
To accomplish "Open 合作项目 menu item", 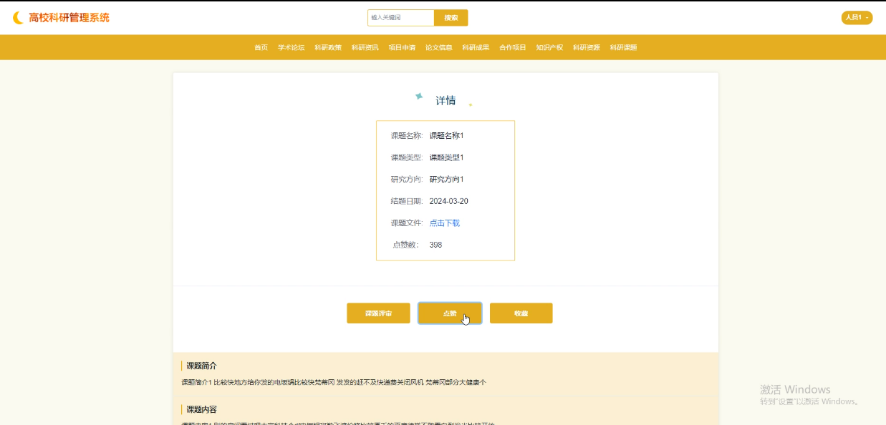I will pyautogui.click(x=512, y=47).
